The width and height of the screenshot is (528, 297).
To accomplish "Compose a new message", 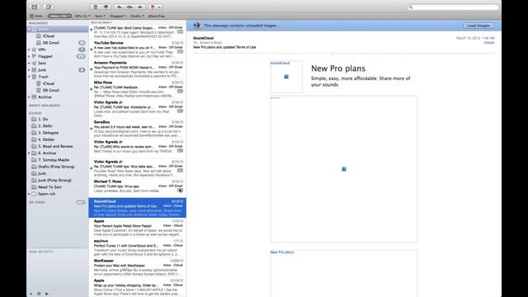I will 49,7.
